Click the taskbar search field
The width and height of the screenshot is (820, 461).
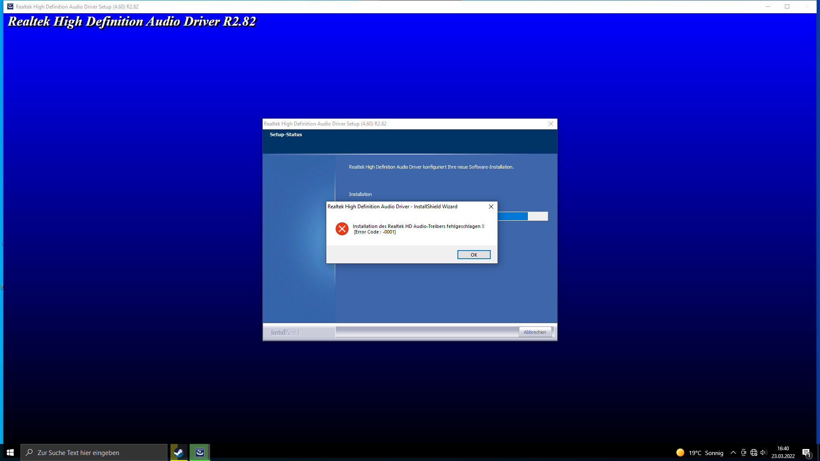tap(94, 452)
